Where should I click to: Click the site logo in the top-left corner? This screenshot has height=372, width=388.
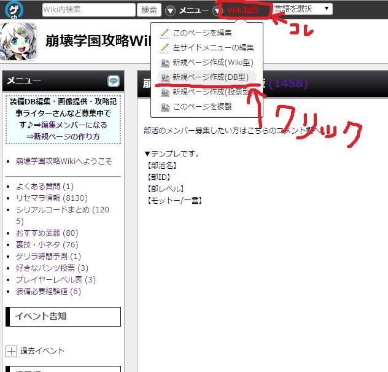pos(17,10)
